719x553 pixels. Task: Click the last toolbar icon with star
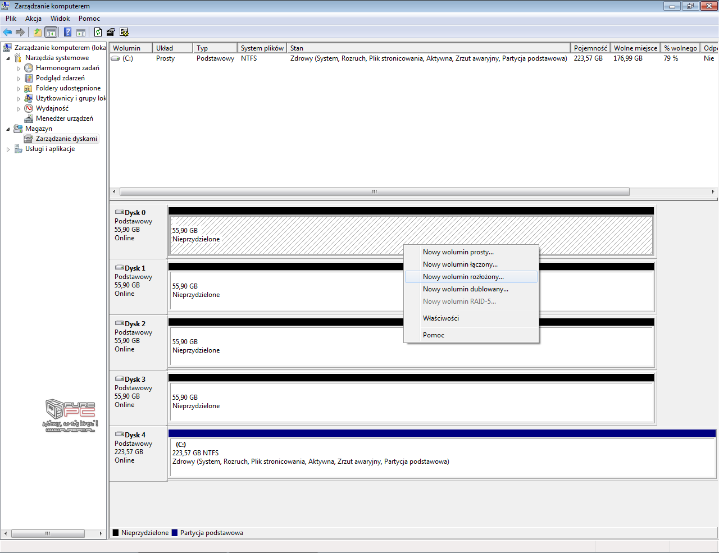124,33
